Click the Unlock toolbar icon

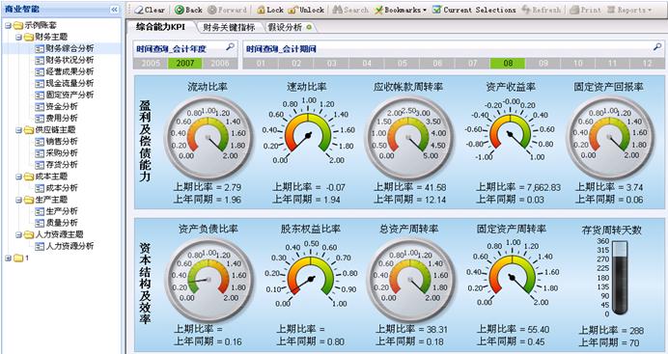[x=292, y=10]
